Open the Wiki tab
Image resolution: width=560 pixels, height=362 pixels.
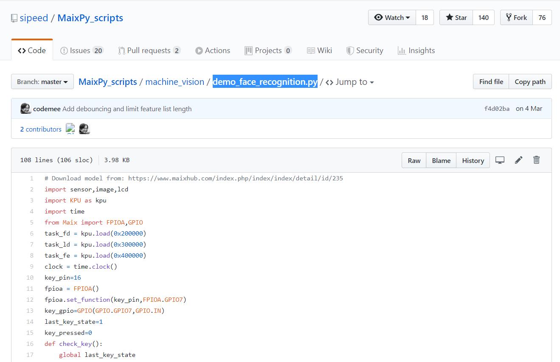(x=319, y=51)
